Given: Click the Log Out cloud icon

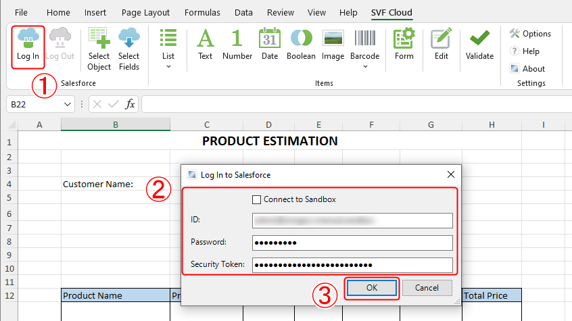Looking at the screenshot, I should click(59, 38).
